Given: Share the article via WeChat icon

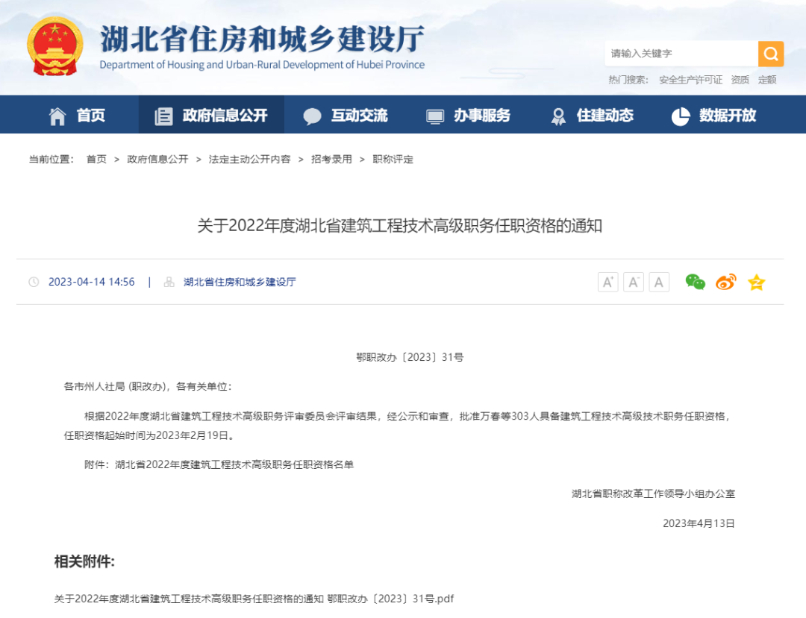Looking at the screenshot, I should click(x=695, y=282).
